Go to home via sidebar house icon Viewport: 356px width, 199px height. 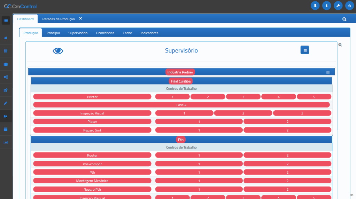click(6, 38)
